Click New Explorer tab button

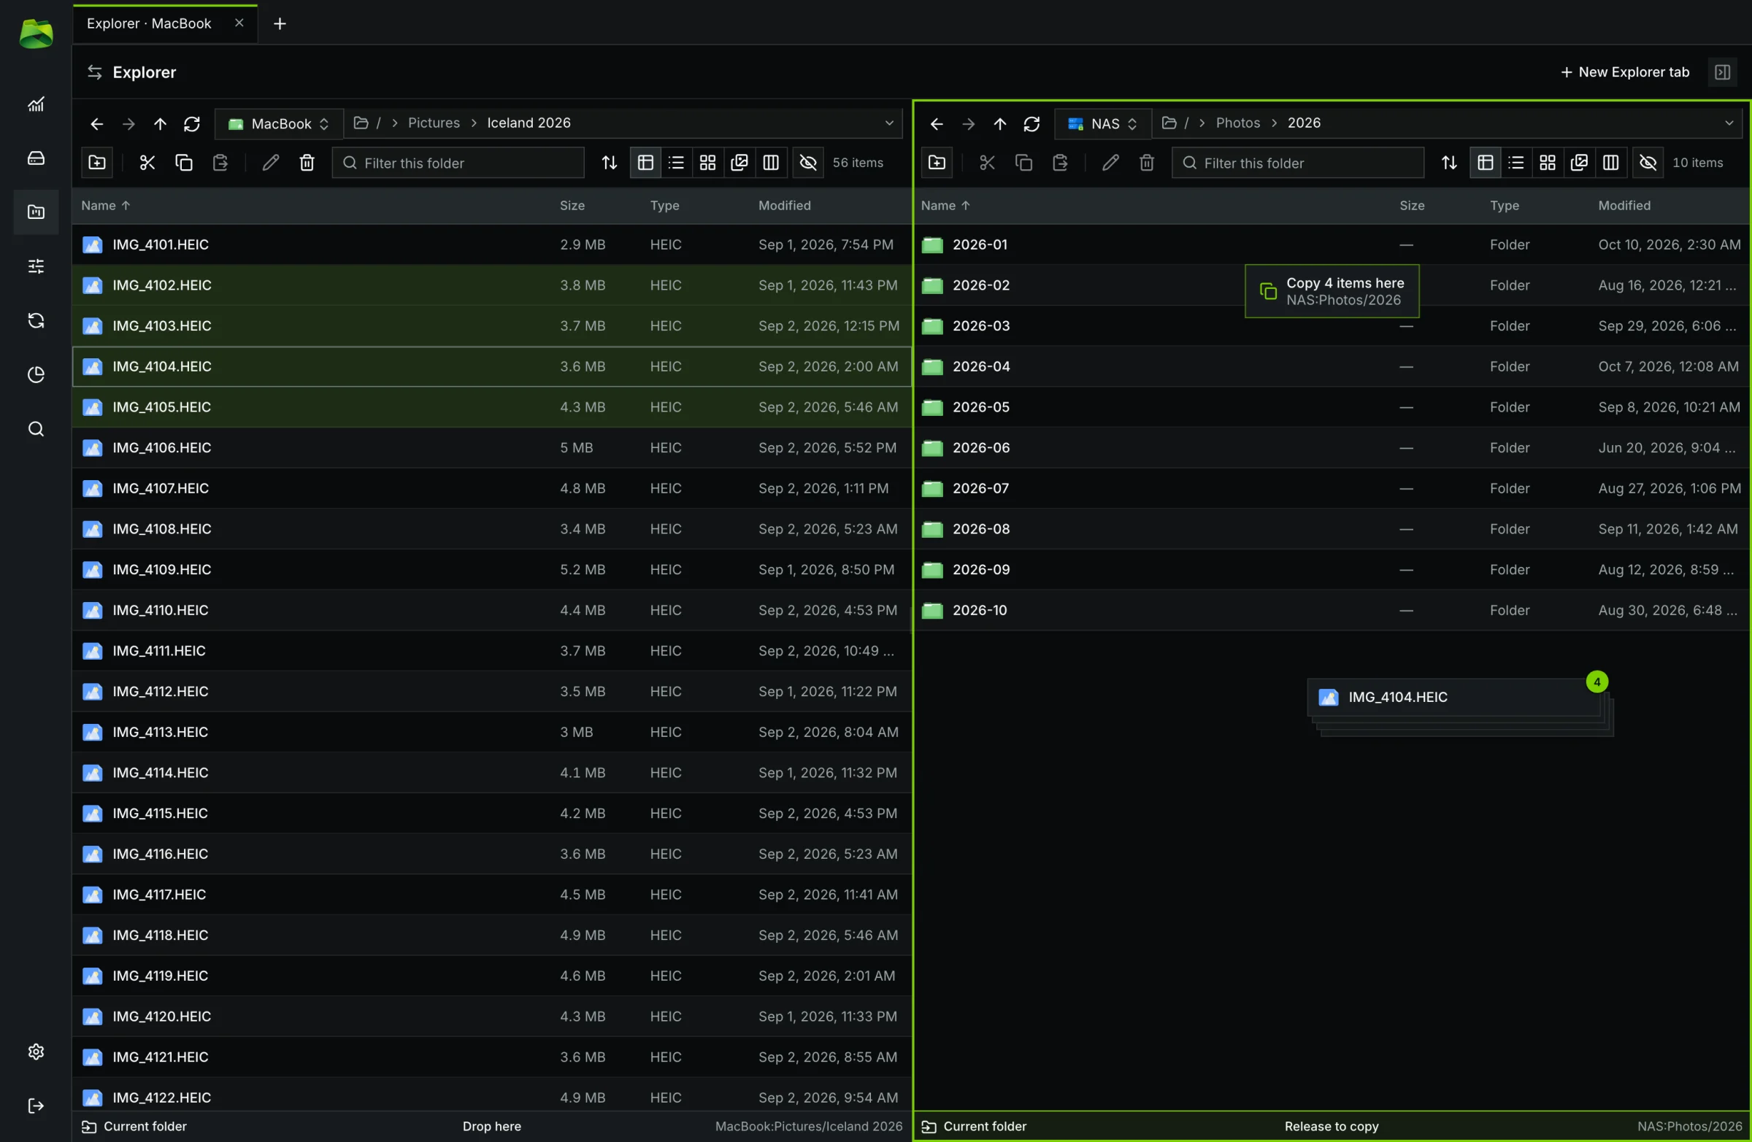pos(1625,72)
